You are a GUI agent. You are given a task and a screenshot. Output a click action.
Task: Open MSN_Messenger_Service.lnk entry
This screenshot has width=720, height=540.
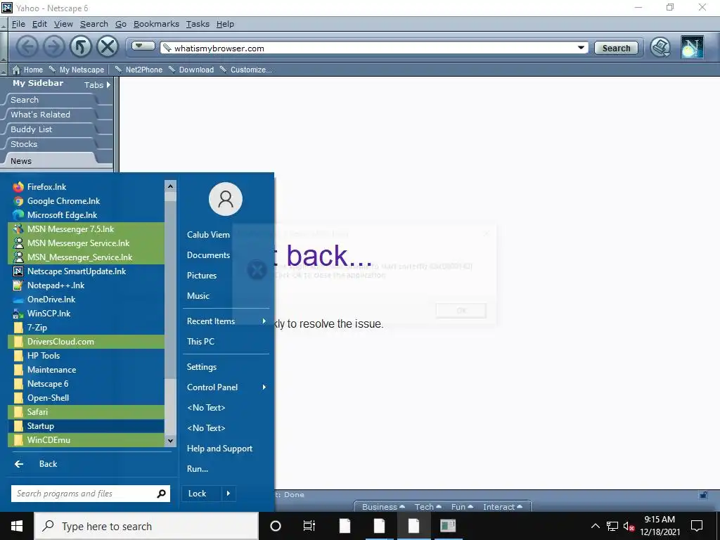(86, 257)
